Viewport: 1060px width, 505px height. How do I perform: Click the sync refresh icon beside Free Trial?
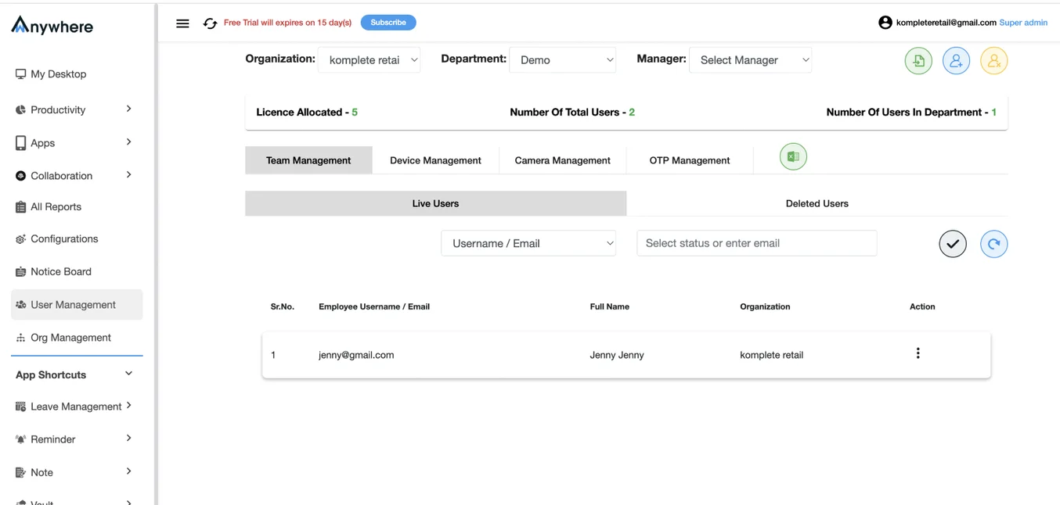tap(210, 23)
